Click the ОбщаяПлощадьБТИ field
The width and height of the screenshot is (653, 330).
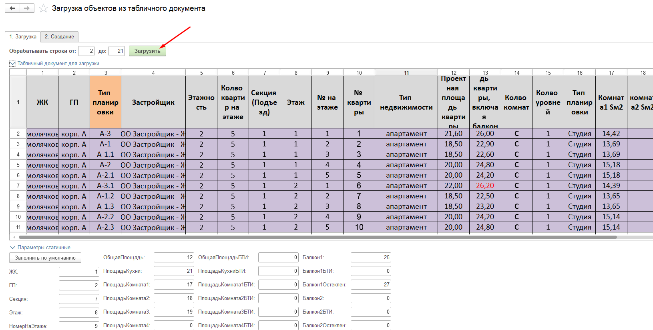[278, 257]
